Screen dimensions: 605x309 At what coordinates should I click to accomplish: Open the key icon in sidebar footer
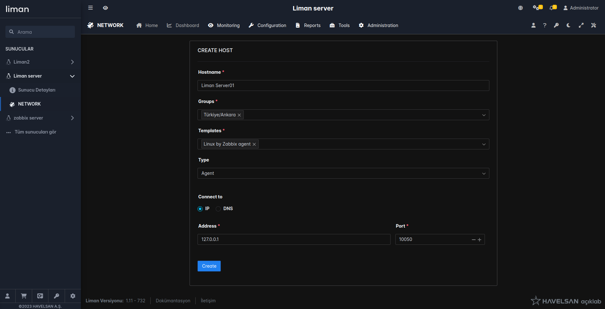(x=57, y=296)
